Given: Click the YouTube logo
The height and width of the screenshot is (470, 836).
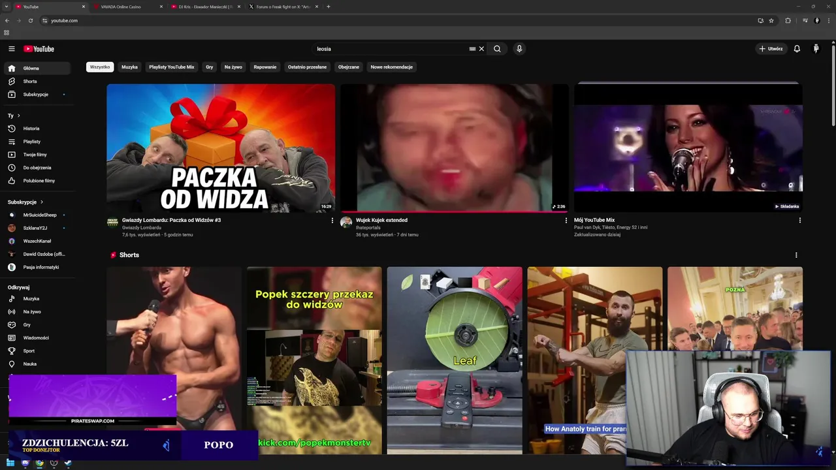Looking at the screenshot, I should 39,49.
